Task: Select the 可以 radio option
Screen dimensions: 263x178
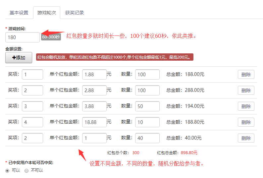Action: 8,171
